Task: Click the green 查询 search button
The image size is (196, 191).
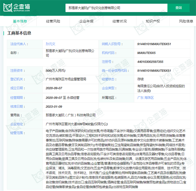Action: (x=178, y=8)
